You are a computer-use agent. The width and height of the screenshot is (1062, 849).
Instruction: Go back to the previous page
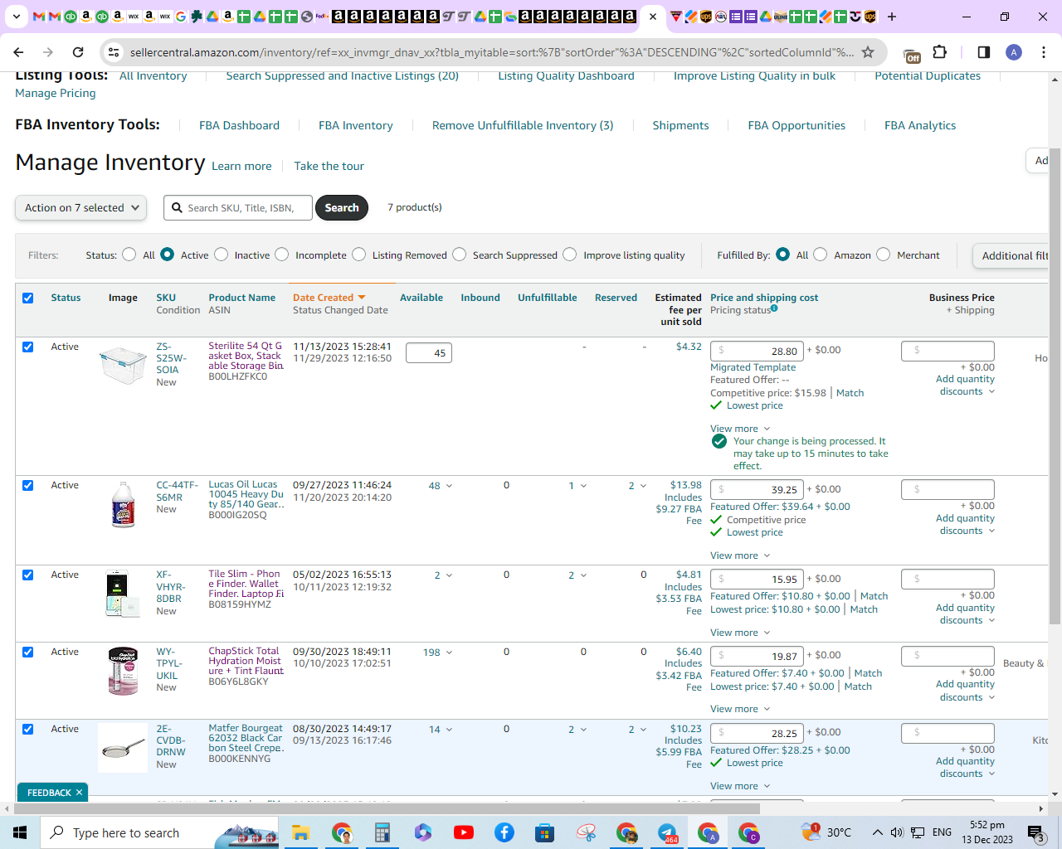18,52
